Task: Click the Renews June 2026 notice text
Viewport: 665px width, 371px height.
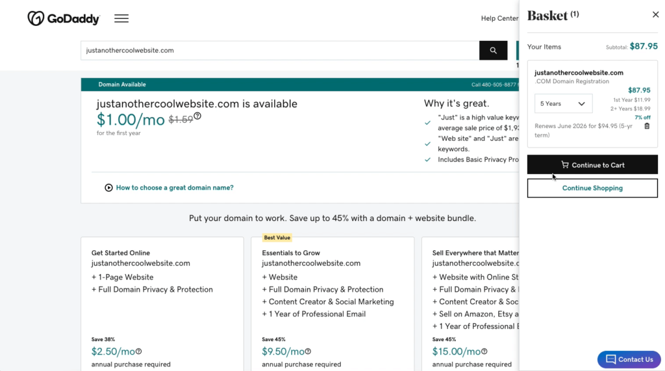Action: 584,131
